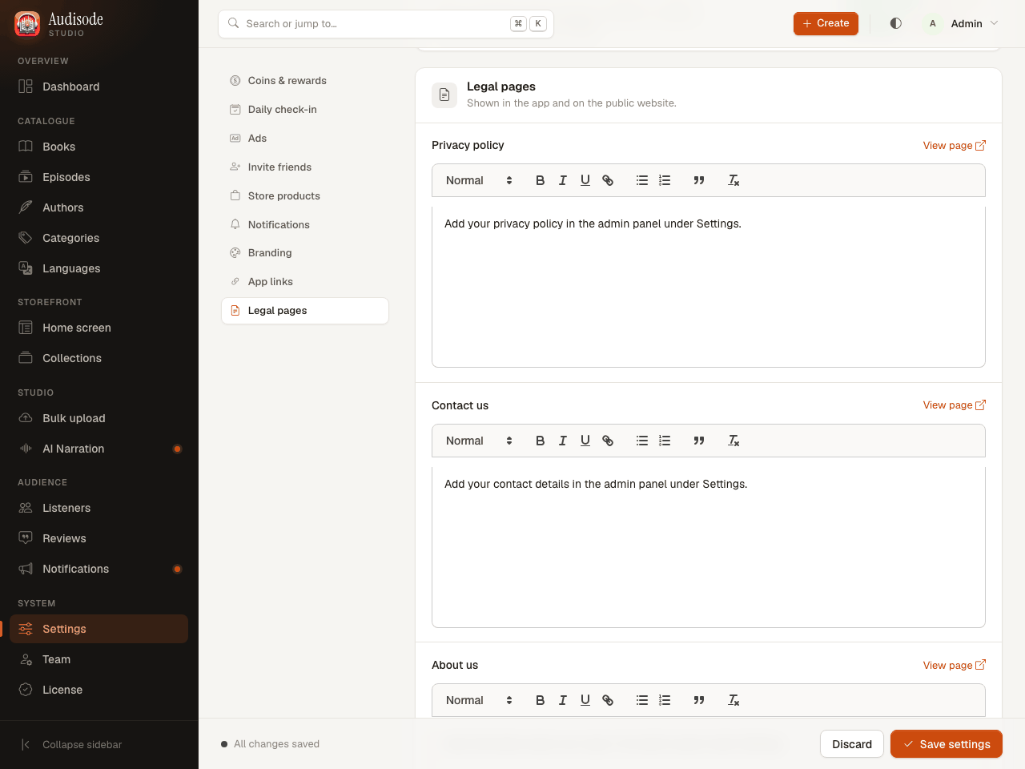Open Daily check-in settings

coord(305,110)
